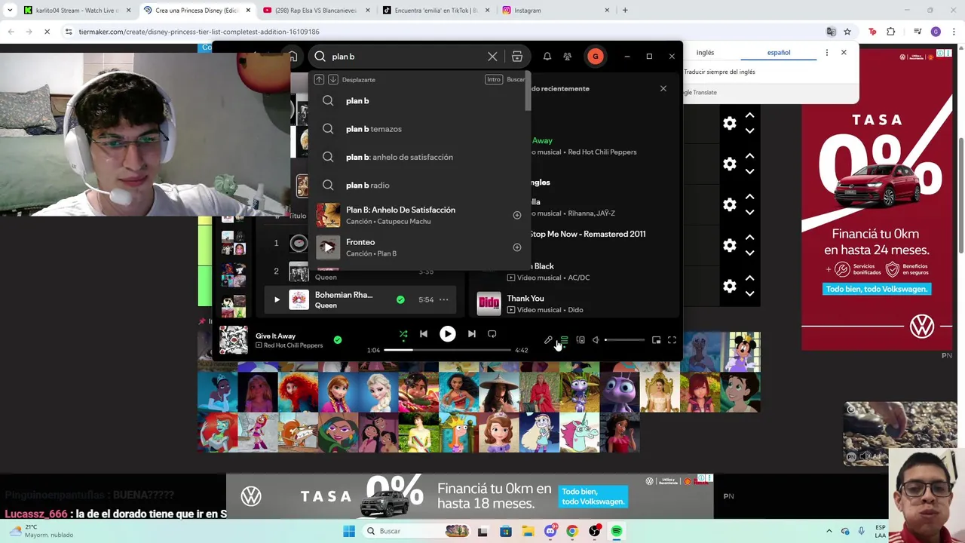Check 'Traducir siempre del inglés'
The width and height of the screenshot is (965, 543).
(719, 72)
